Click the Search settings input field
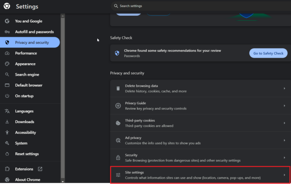Image resolution: width=291 pixels, height=184 pixels. [x=201, y=6]
